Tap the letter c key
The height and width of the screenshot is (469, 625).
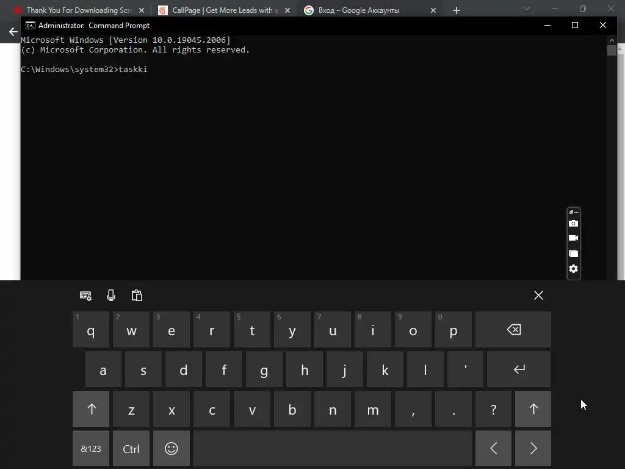click(212, 409)
